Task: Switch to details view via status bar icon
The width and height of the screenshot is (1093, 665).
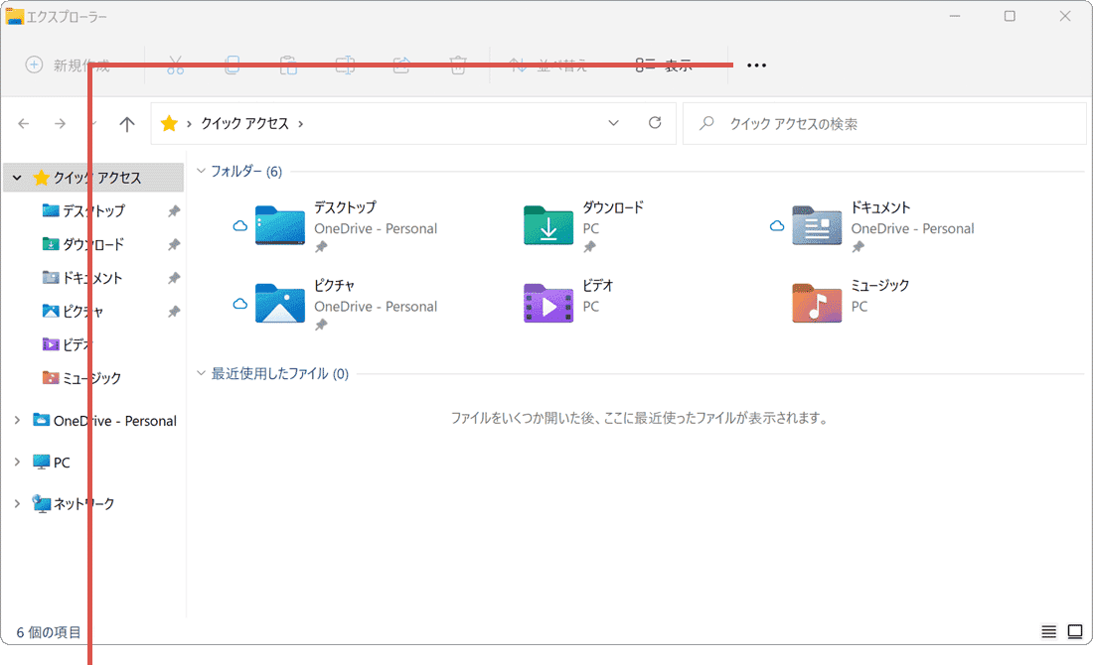Action: [1048, 631]
